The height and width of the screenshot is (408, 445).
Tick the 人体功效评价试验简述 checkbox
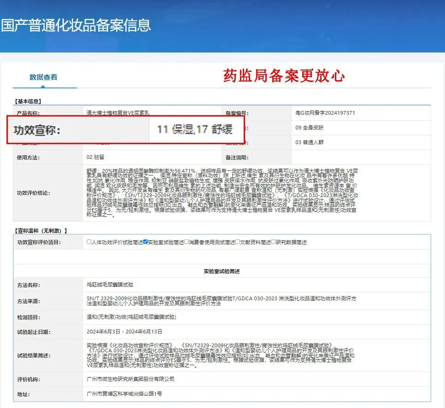click(x=89, y=242)
